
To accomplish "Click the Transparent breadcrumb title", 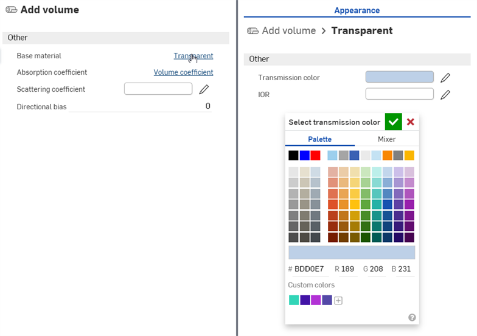I will coord(361,30).
